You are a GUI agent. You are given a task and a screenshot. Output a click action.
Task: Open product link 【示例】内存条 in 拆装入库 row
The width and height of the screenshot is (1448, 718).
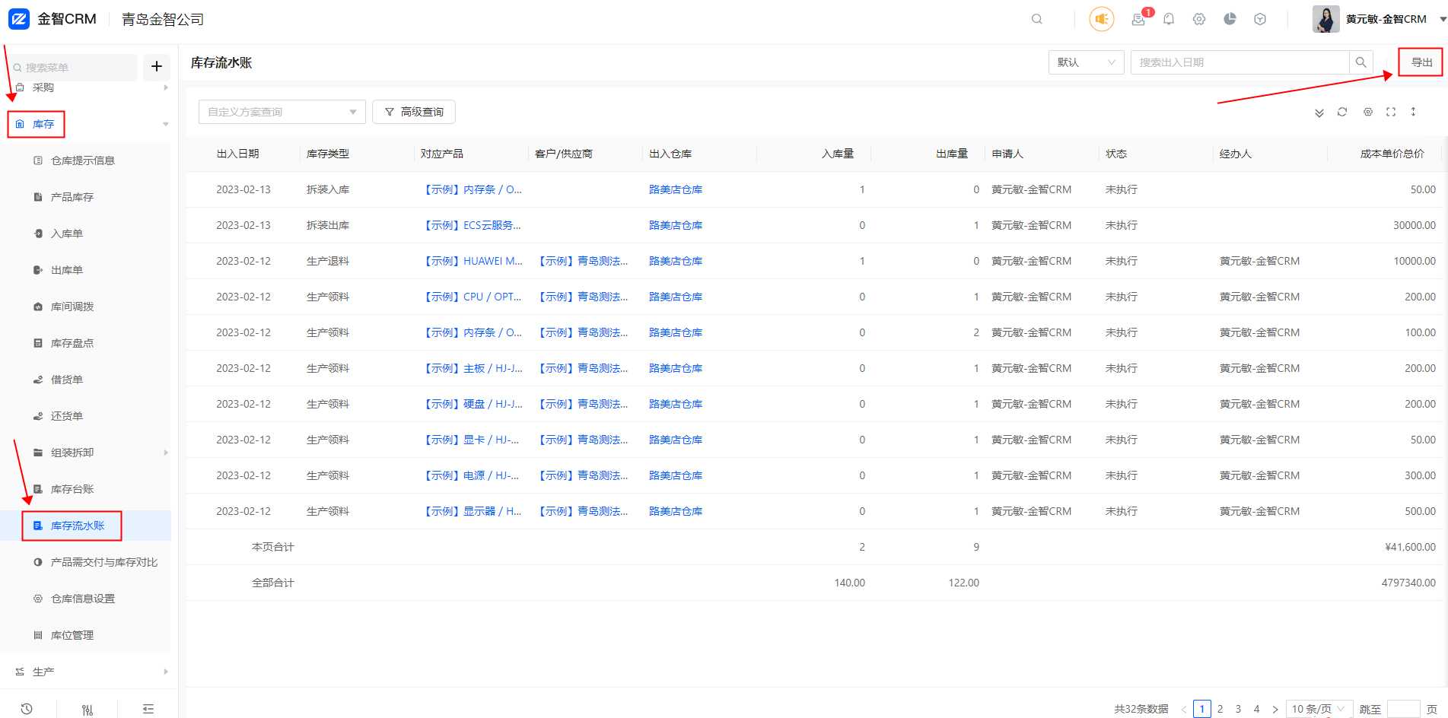point(472,189)
